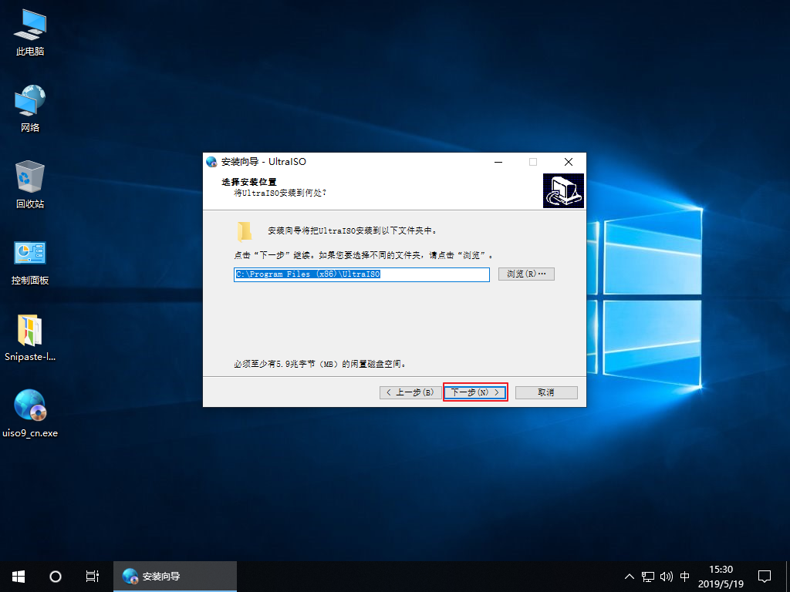
Task: Click the UltraISO logo in the wizard header
Action: [x=563, y=190]
